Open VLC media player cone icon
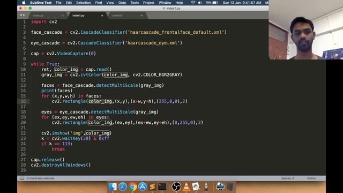 tap(186, 187)
